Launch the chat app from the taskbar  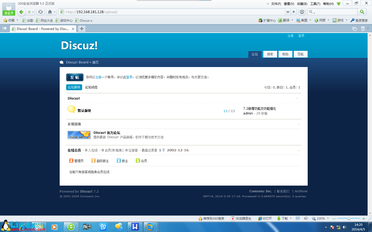(x=119, y=227)
